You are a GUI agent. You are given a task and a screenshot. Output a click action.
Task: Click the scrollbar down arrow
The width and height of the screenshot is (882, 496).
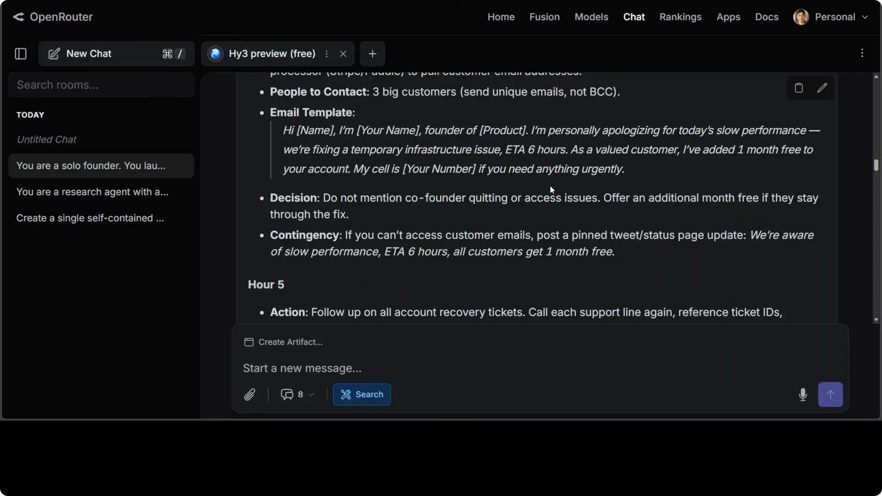876,320
